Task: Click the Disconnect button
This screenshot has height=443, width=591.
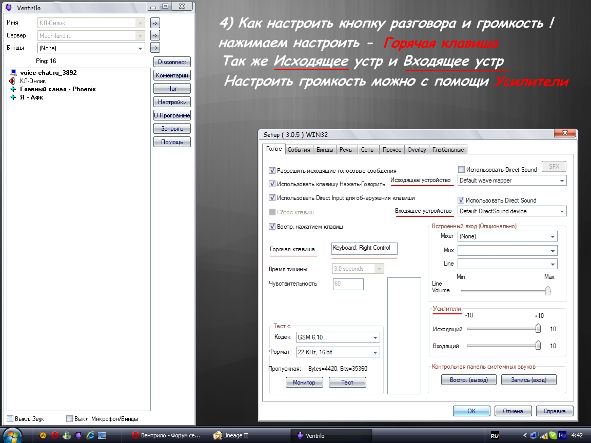Action: click(x=172, y=62)
